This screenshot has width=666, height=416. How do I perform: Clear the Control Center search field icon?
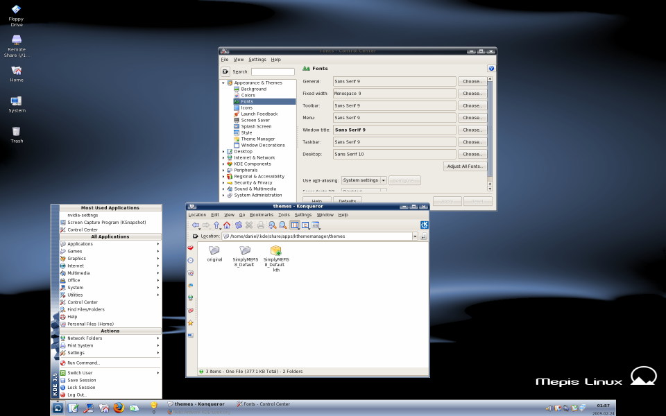(225, 71)
